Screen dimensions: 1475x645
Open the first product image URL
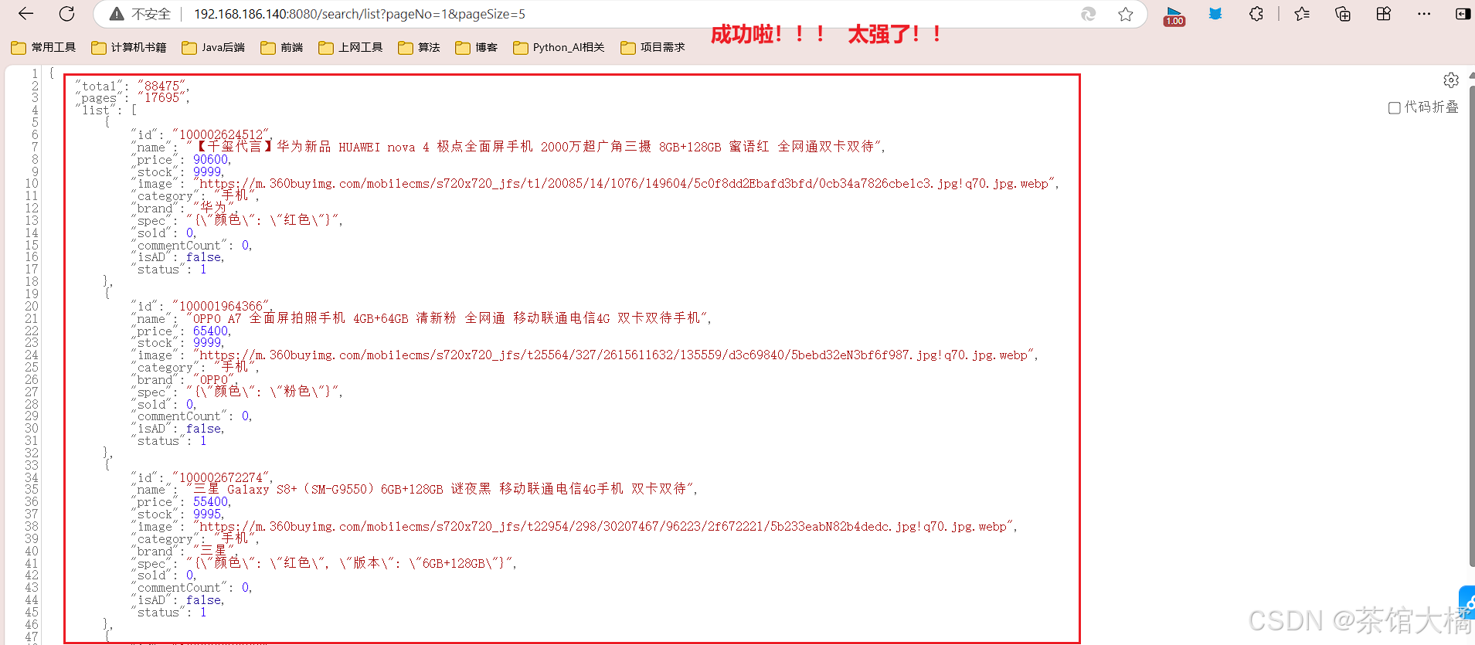coord(625,184)
